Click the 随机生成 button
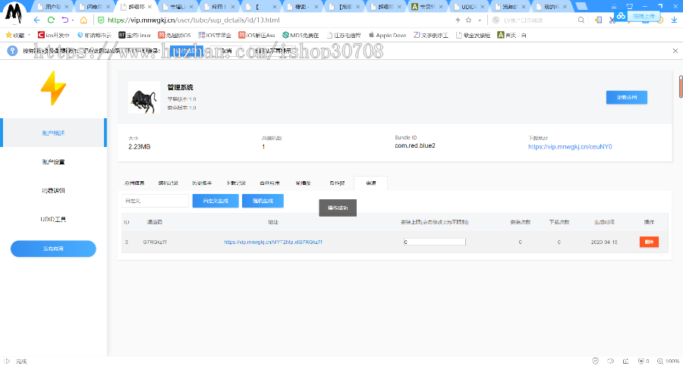 (x=263, y=201)
